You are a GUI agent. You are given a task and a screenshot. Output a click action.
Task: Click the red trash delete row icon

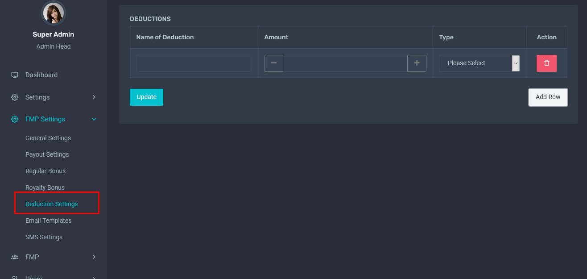[546, 63]
